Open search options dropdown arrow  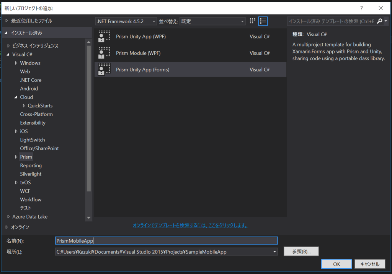pos(386,21)
